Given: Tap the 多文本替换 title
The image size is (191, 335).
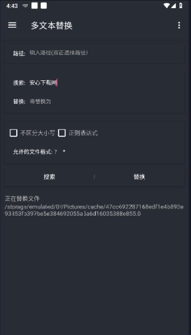Looking at the screenshot, I should point(52,25).
